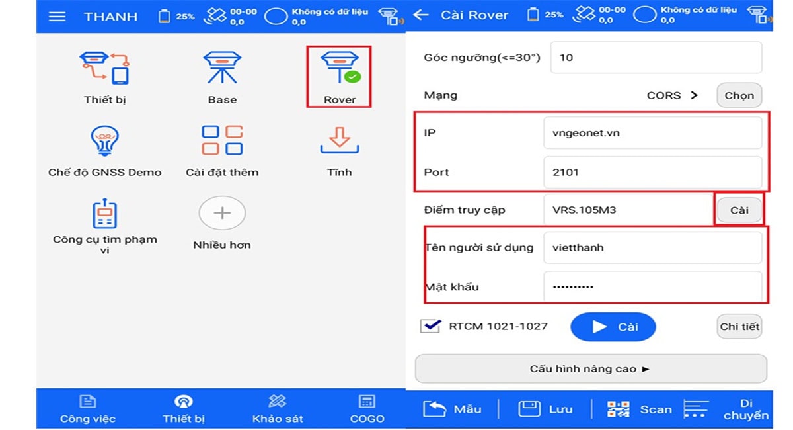The width and height of the screenshot is (793, 430).
Task: Switch to the Khảo sát tab
Action: pyautogui.click(x=278, y=409)
